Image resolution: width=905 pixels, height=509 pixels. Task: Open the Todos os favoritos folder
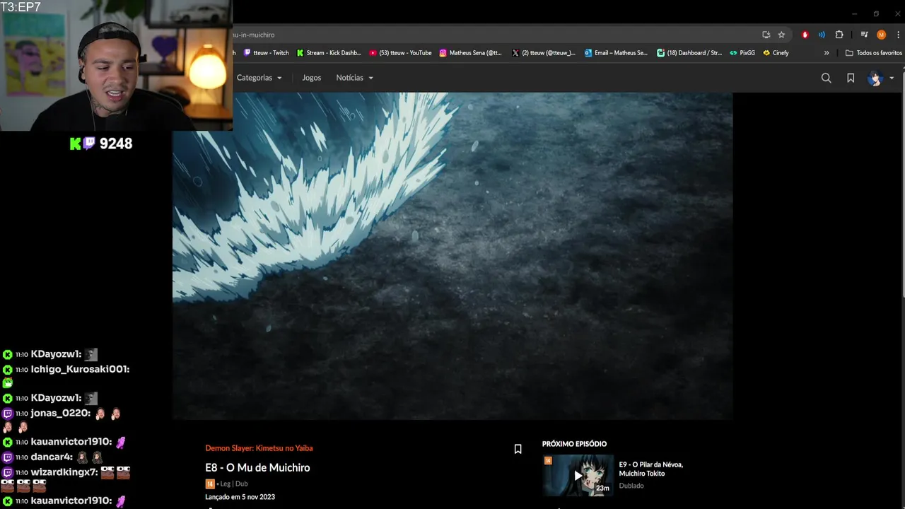pos(874,53)
